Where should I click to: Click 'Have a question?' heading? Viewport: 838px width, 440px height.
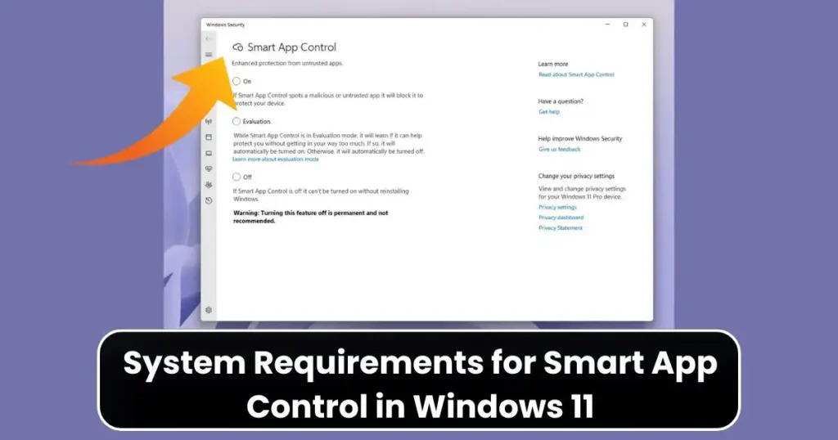tap(561, 101)
